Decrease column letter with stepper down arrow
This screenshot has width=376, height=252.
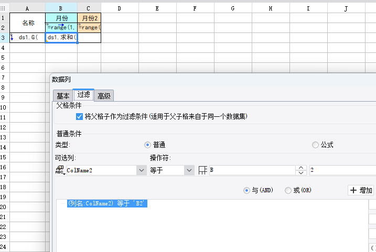pyautogui.click(x=301, y=173)
